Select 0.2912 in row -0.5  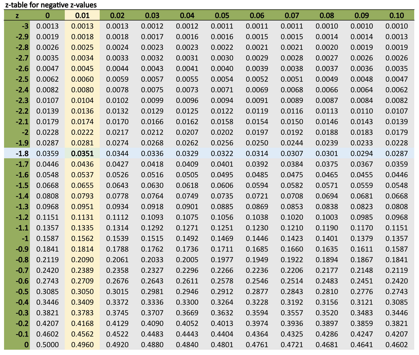[222, 292]
